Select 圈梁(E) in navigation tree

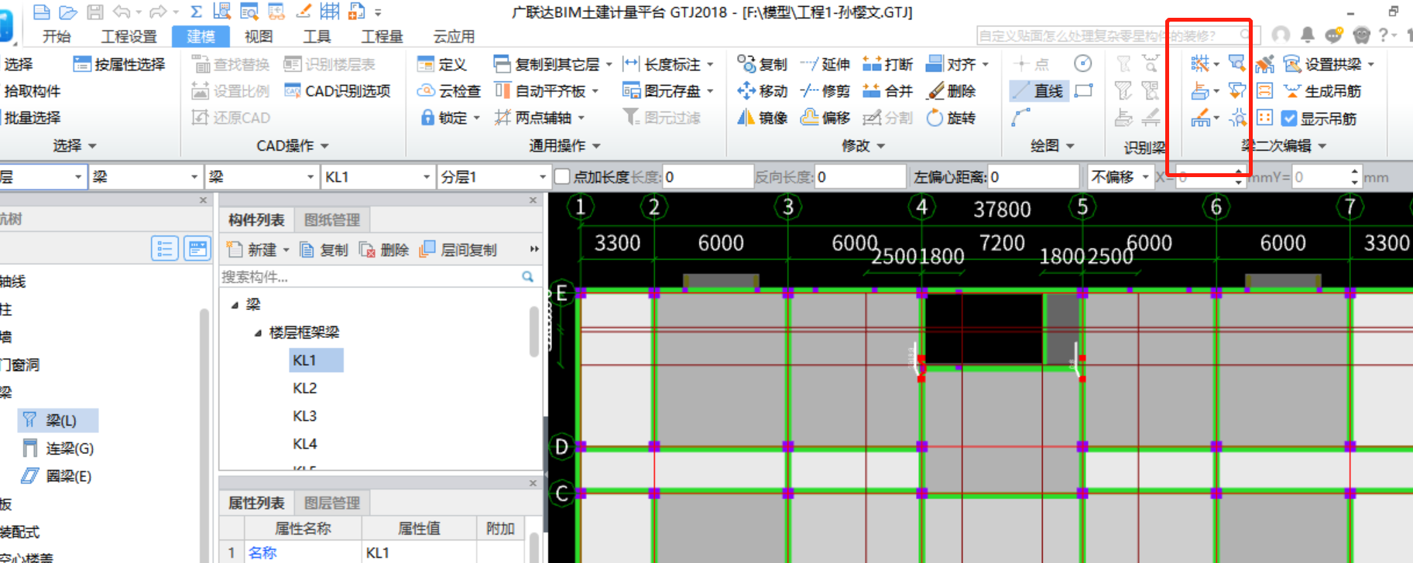[x=58, y=476]
